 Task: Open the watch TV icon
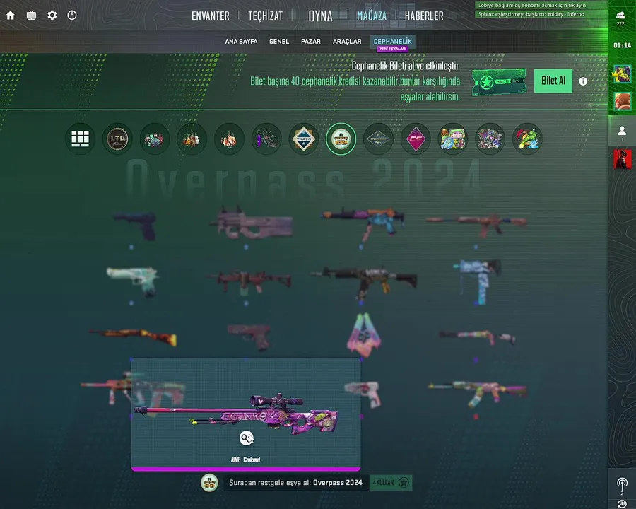pos(31,16)
